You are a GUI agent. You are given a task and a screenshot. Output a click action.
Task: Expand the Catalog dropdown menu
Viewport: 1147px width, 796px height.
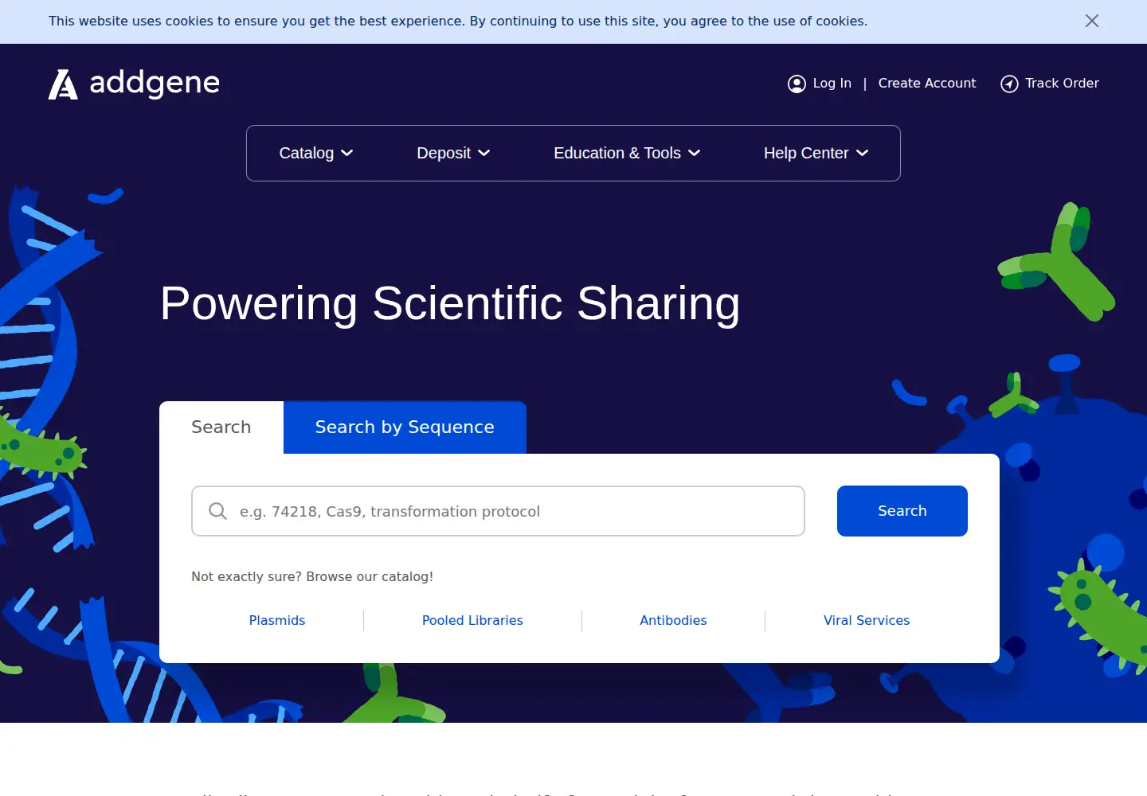point(316,153)
